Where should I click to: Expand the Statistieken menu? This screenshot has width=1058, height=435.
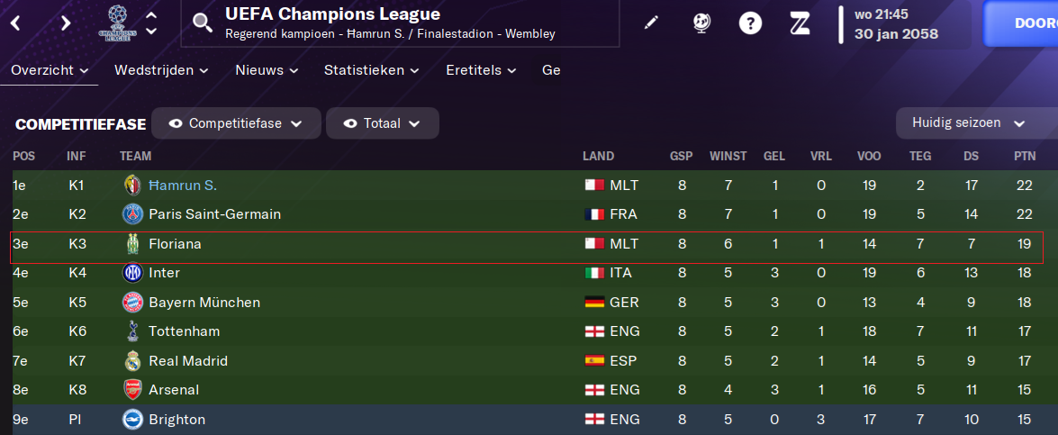click(x=372, y=70)
